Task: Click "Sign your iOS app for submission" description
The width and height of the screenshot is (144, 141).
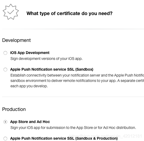Action: coord(73,128)
